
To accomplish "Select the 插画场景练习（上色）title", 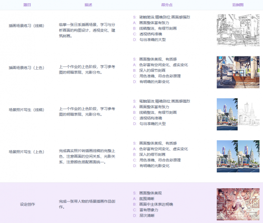I will coord(26,68).
